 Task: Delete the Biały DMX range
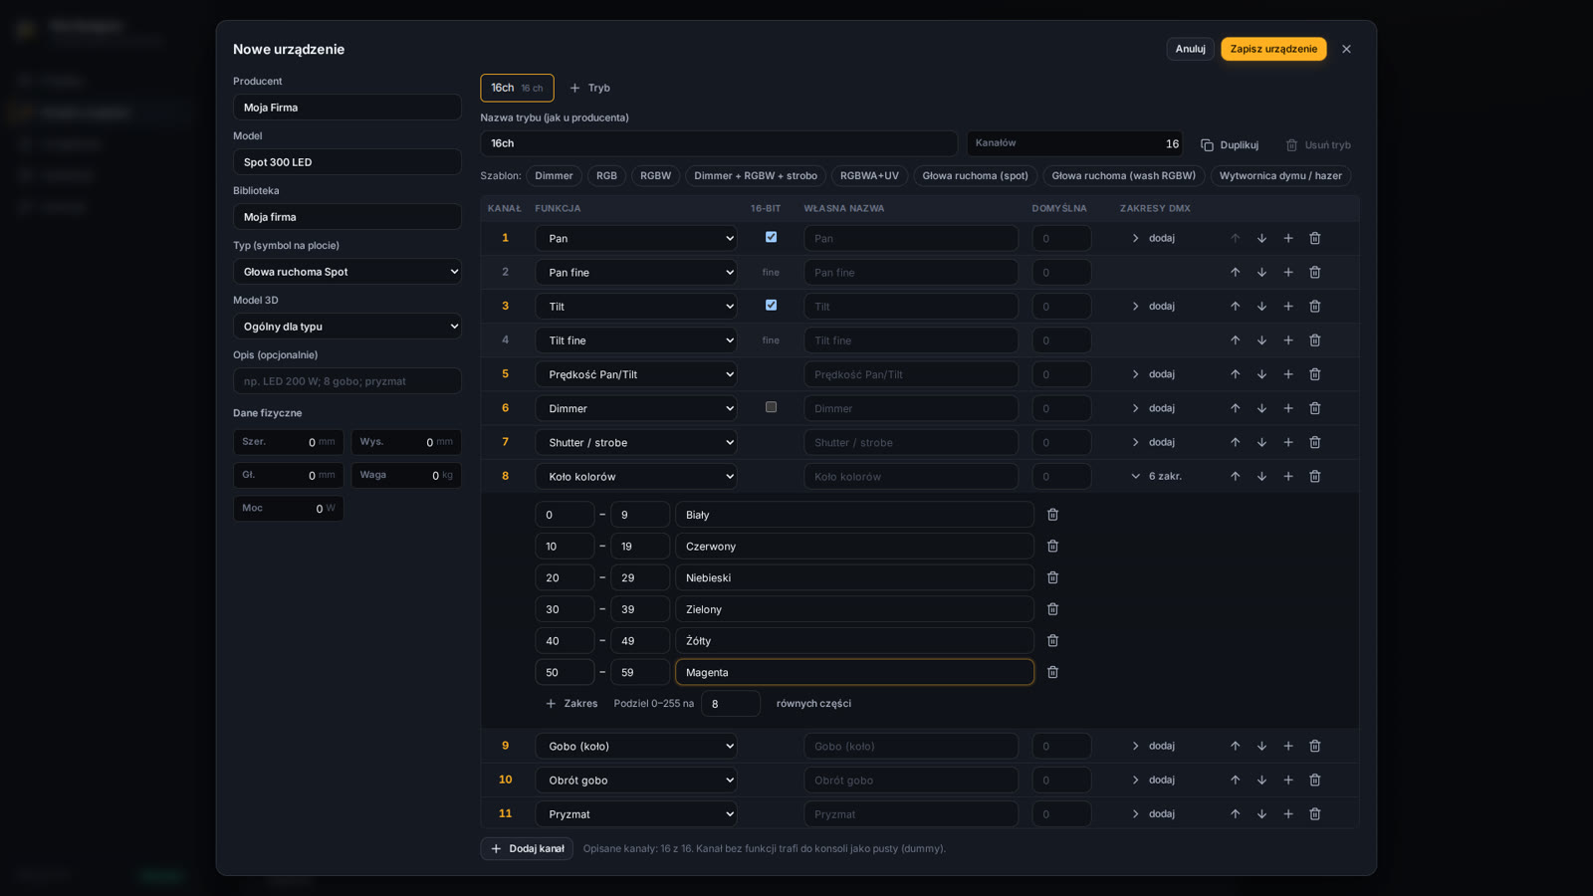(x=1052, y=515)
